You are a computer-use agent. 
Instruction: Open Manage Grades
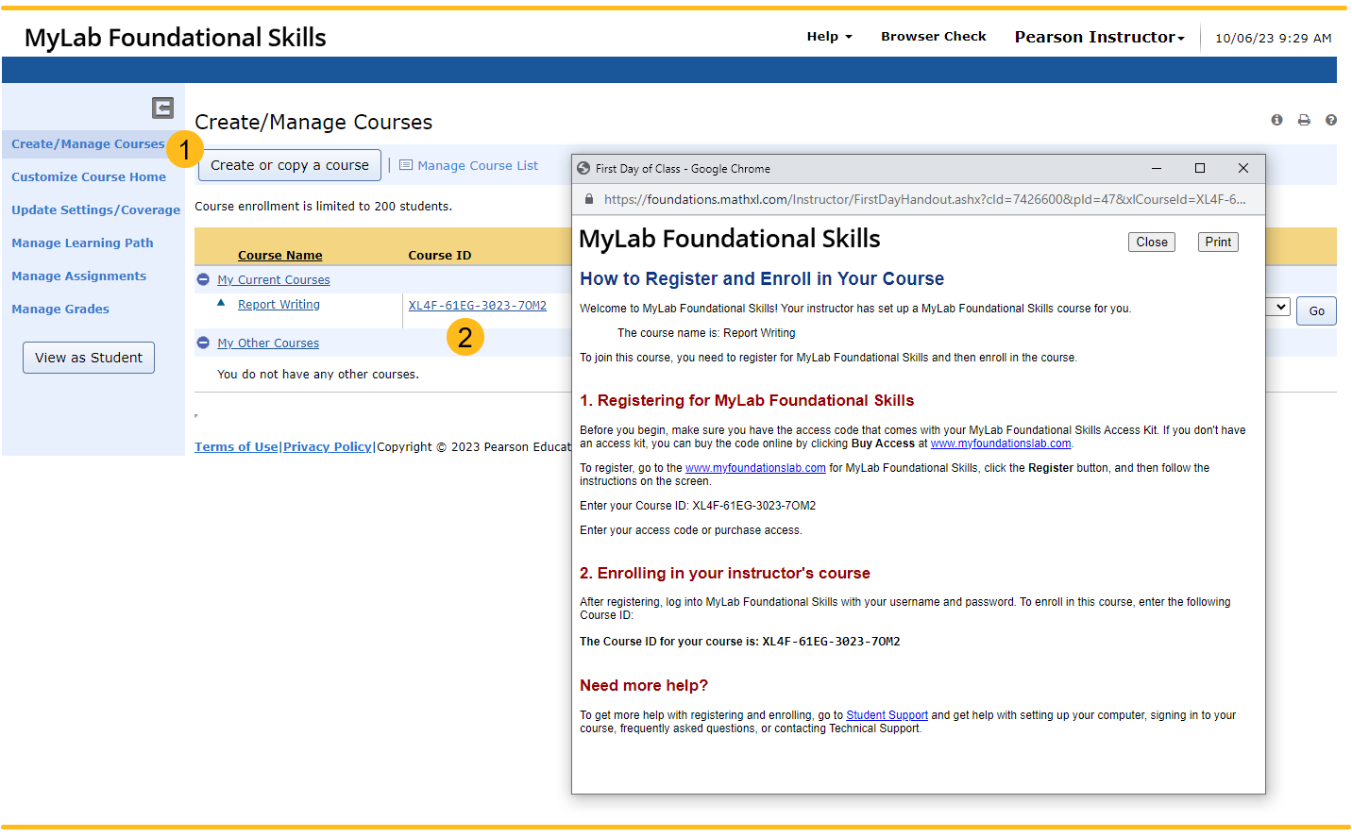tap(60, 309)
